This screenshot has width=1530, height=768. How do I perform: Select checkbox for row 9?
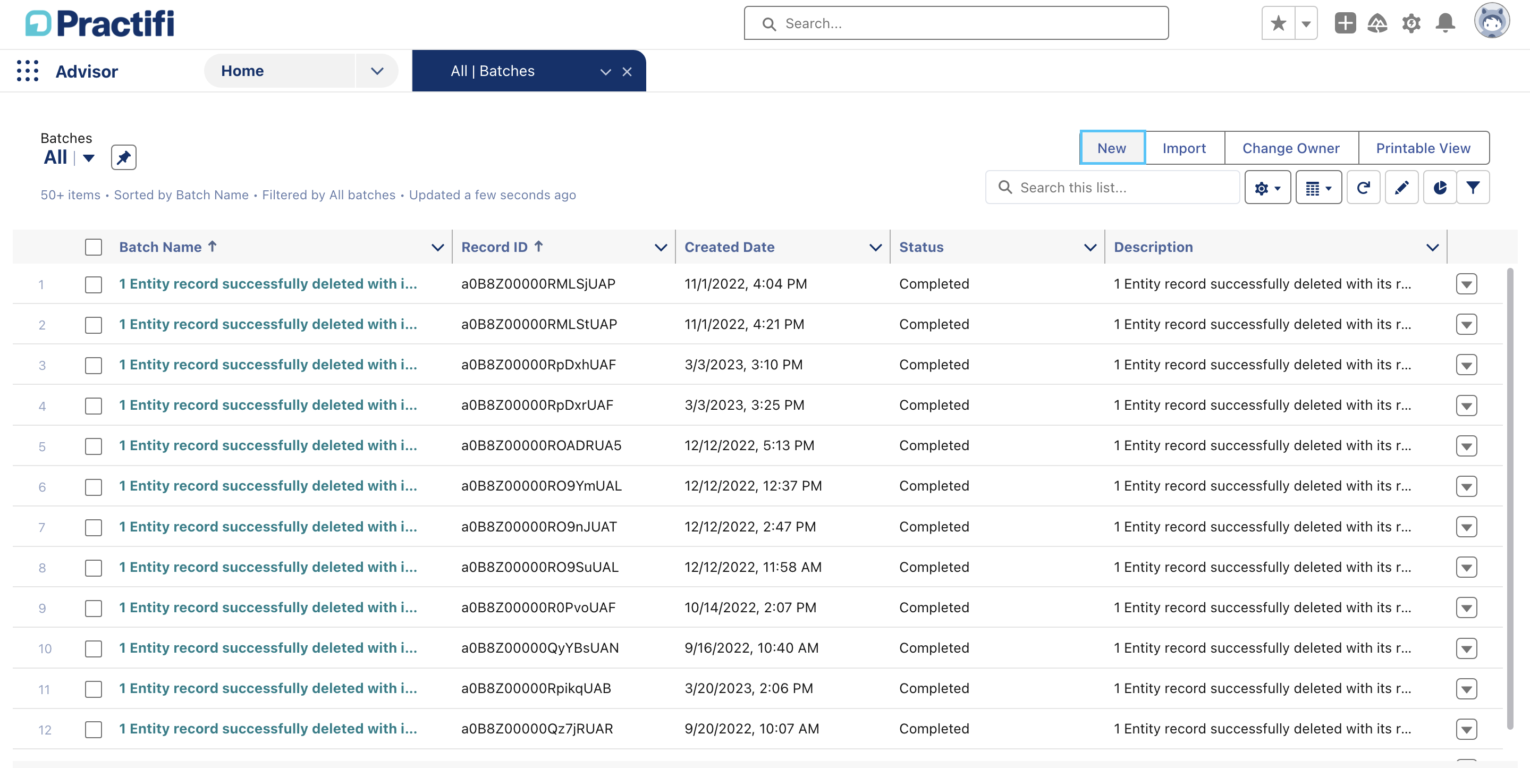coord(93,608)
